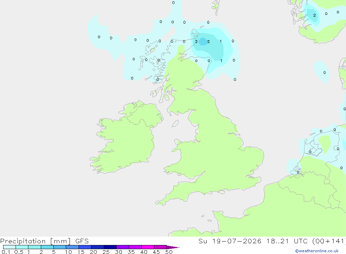Click the "25" legend scale label
Viewport: 346px width, 254px height.
coord(106,252)
